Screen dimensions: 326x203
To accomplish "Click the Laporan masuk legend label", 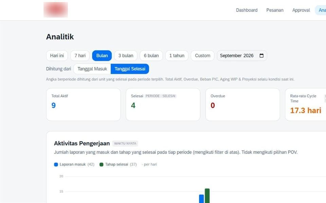I will [73, 164].
